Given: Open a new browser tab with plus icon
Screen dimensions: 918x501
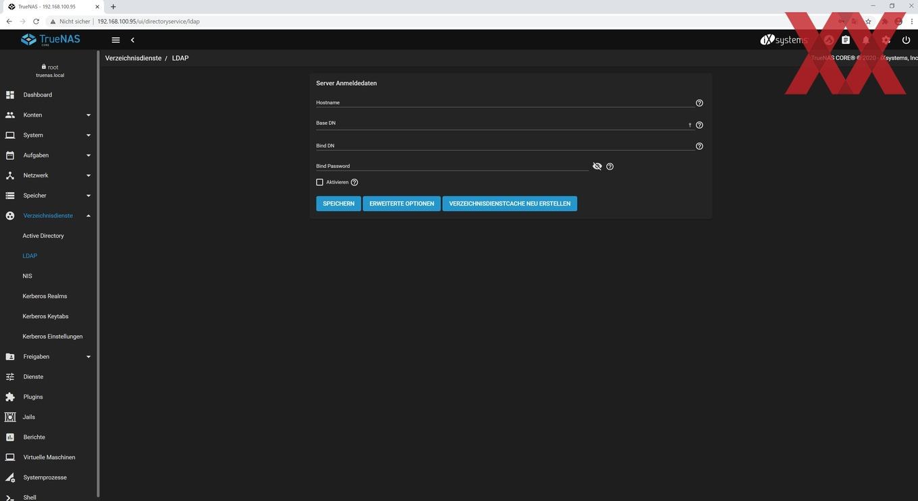Looking at the screenshot, I should click(x=113, y=7).
